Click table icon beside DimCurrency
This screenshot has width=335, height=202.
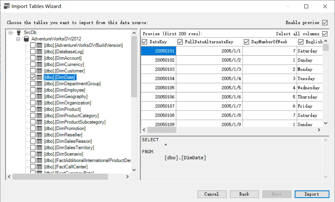39,65
